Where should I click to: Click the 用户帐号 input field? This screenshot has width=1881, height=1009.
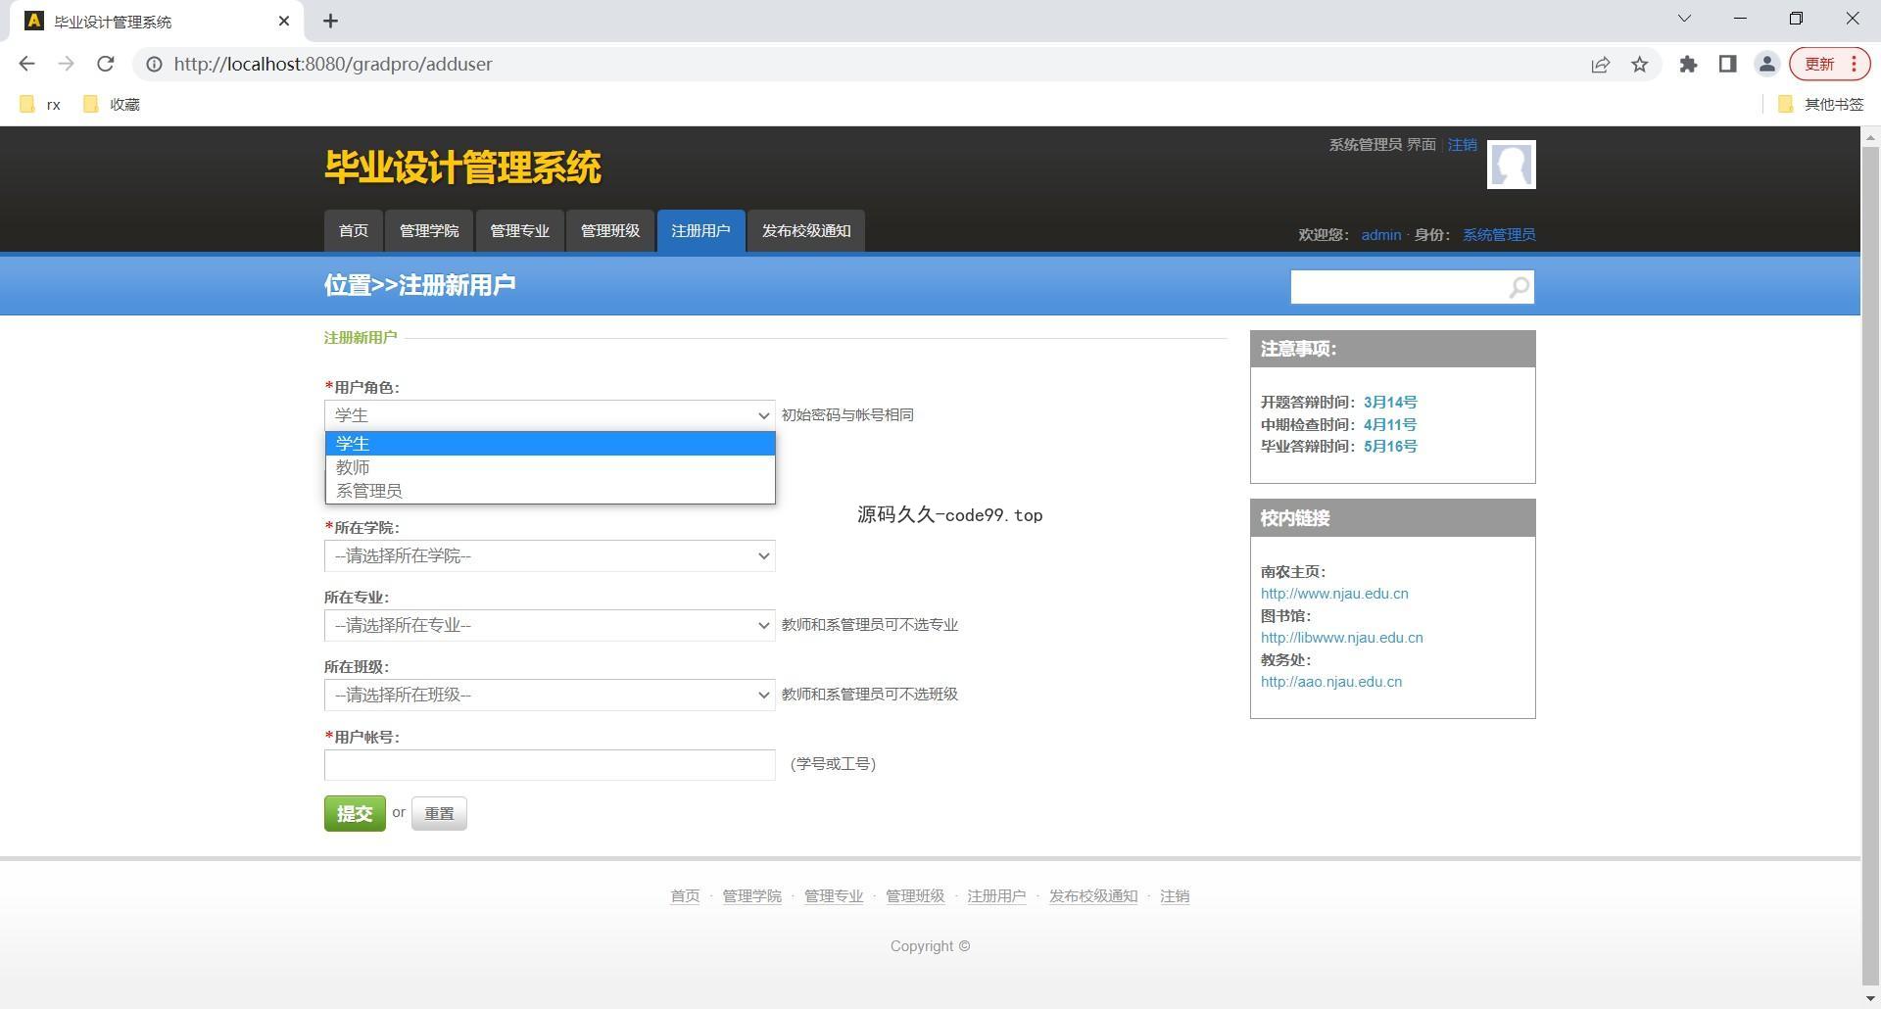[550, 765]
